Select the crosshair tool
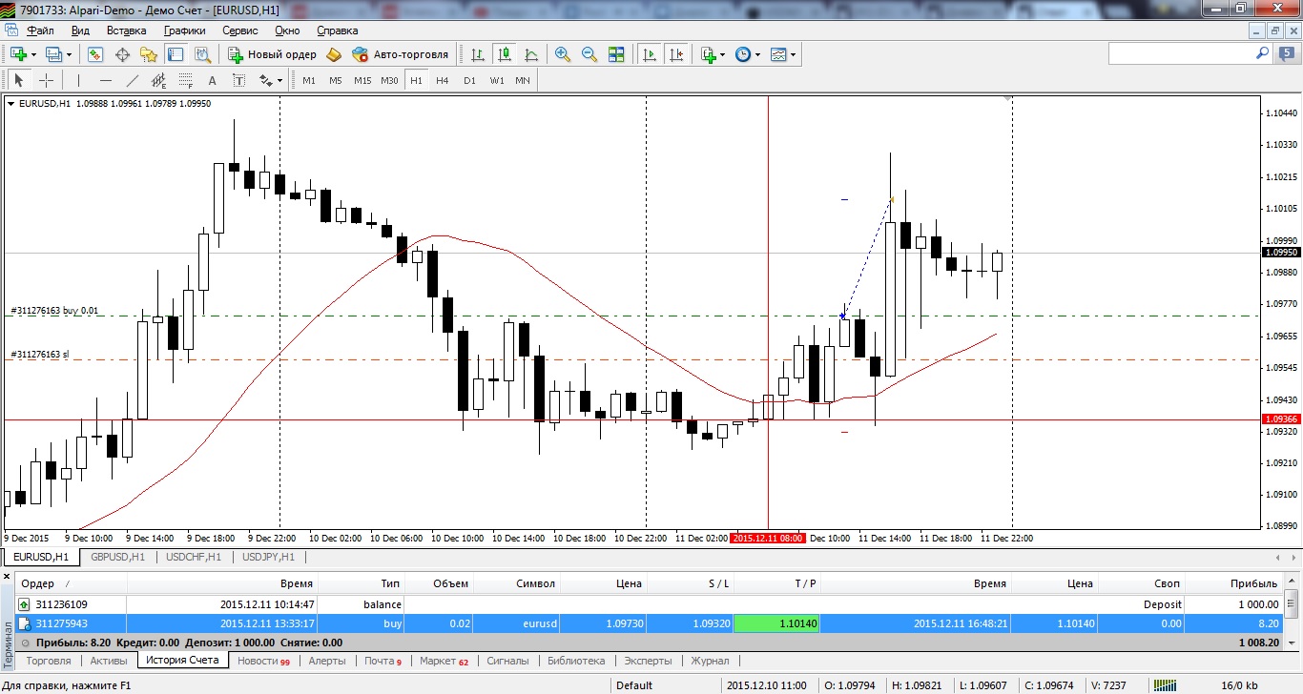The width and height of the screenshot is (1303, 694). point(45,80)
